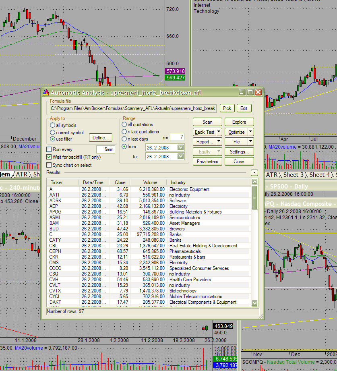Open the File dropdown arrow
This screenshot has height=371, width=337.
click(x=251, y=141)
